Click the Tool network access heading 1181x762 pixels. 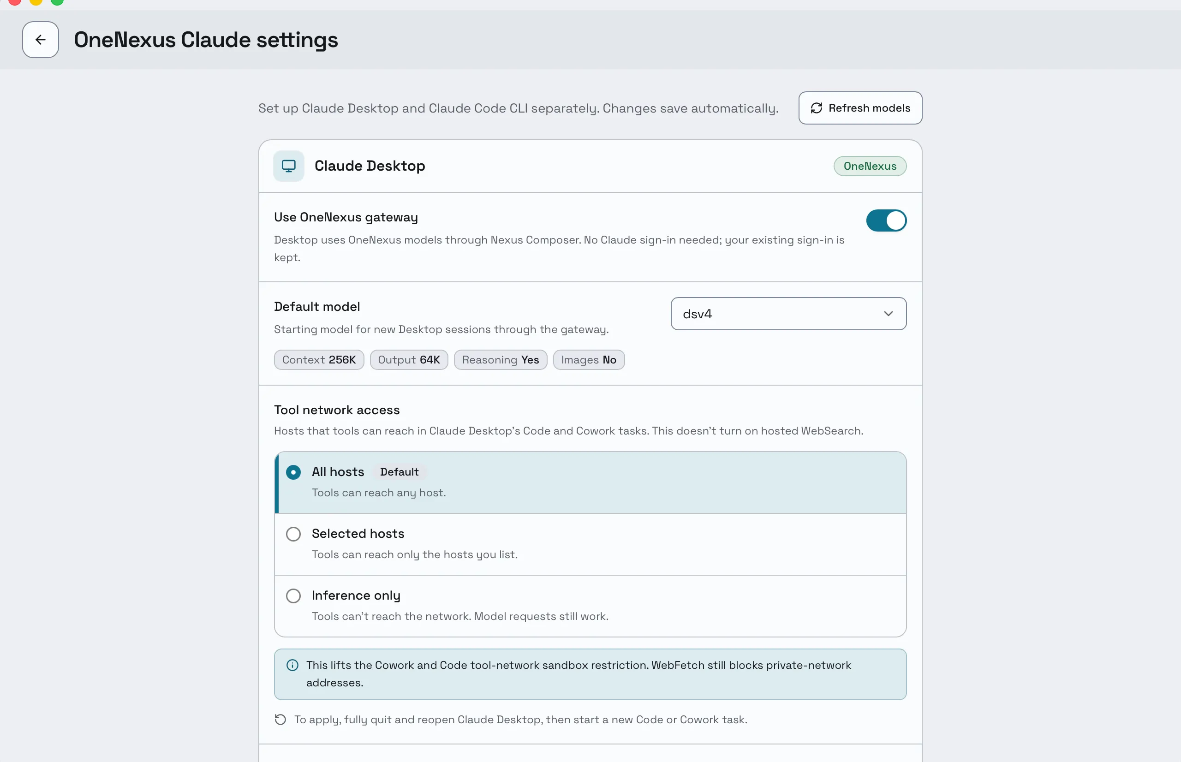pyautogui.click(x=336, y=410)
